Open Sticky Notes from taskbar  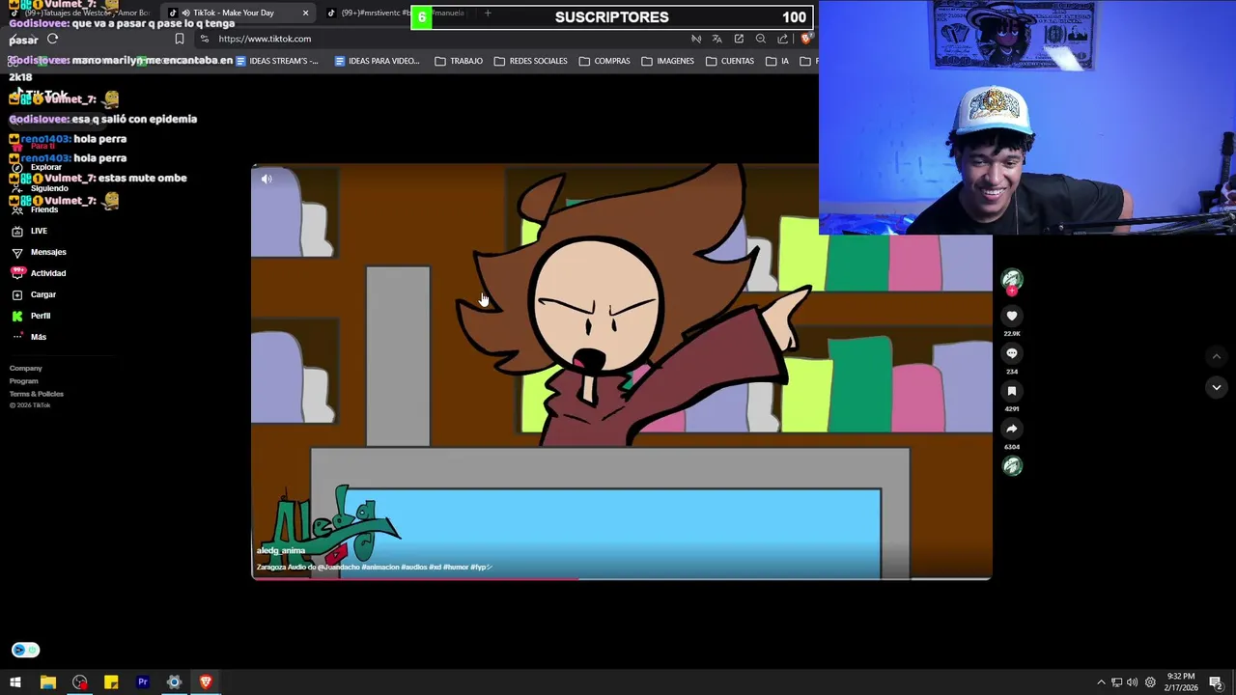point(111,682)
